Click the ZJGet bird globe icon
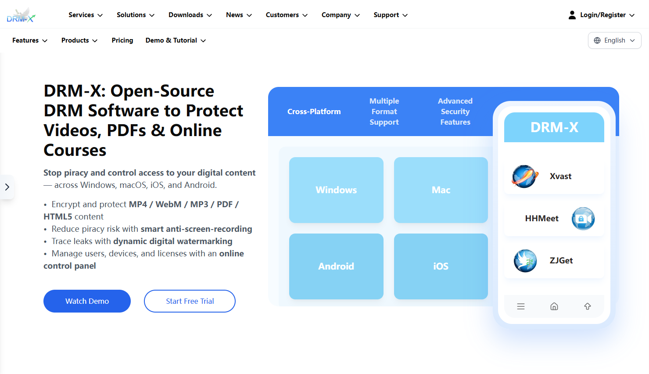The image size is (649, 374). coord(525,261)
